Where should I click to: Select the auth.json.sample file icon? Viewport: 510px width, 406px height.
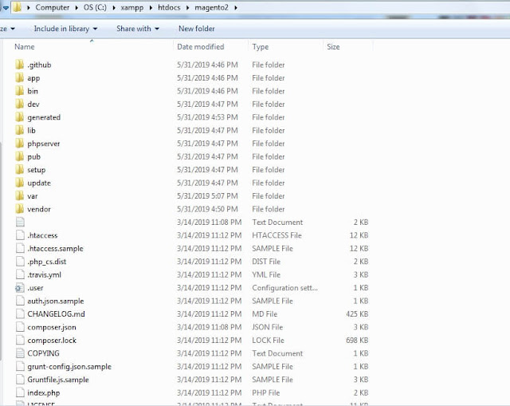[20, 301]
